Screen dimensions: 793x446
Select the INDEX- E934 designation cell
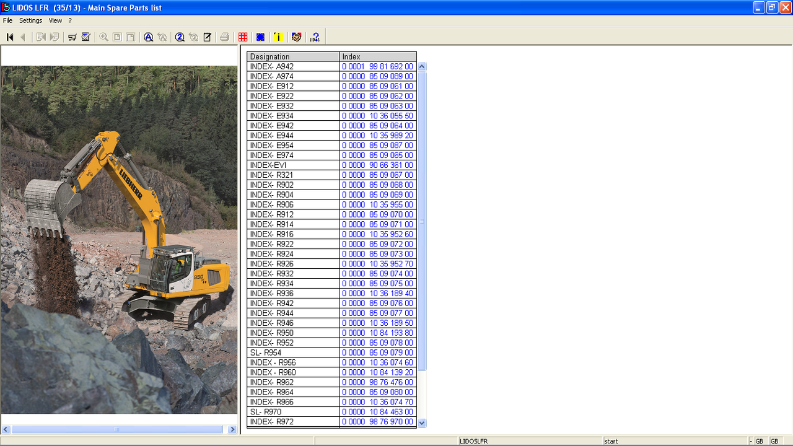pos(293,116)
